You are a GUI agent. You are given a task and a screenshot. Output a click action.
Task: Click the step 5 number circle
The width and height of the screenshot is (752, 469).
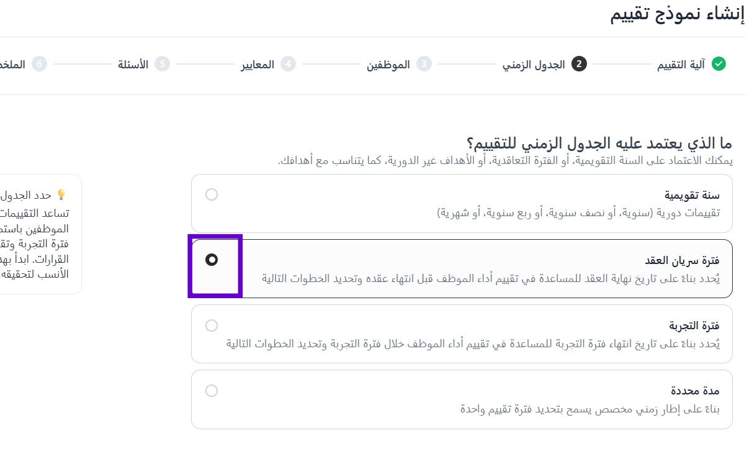click(x=162, y=64)
